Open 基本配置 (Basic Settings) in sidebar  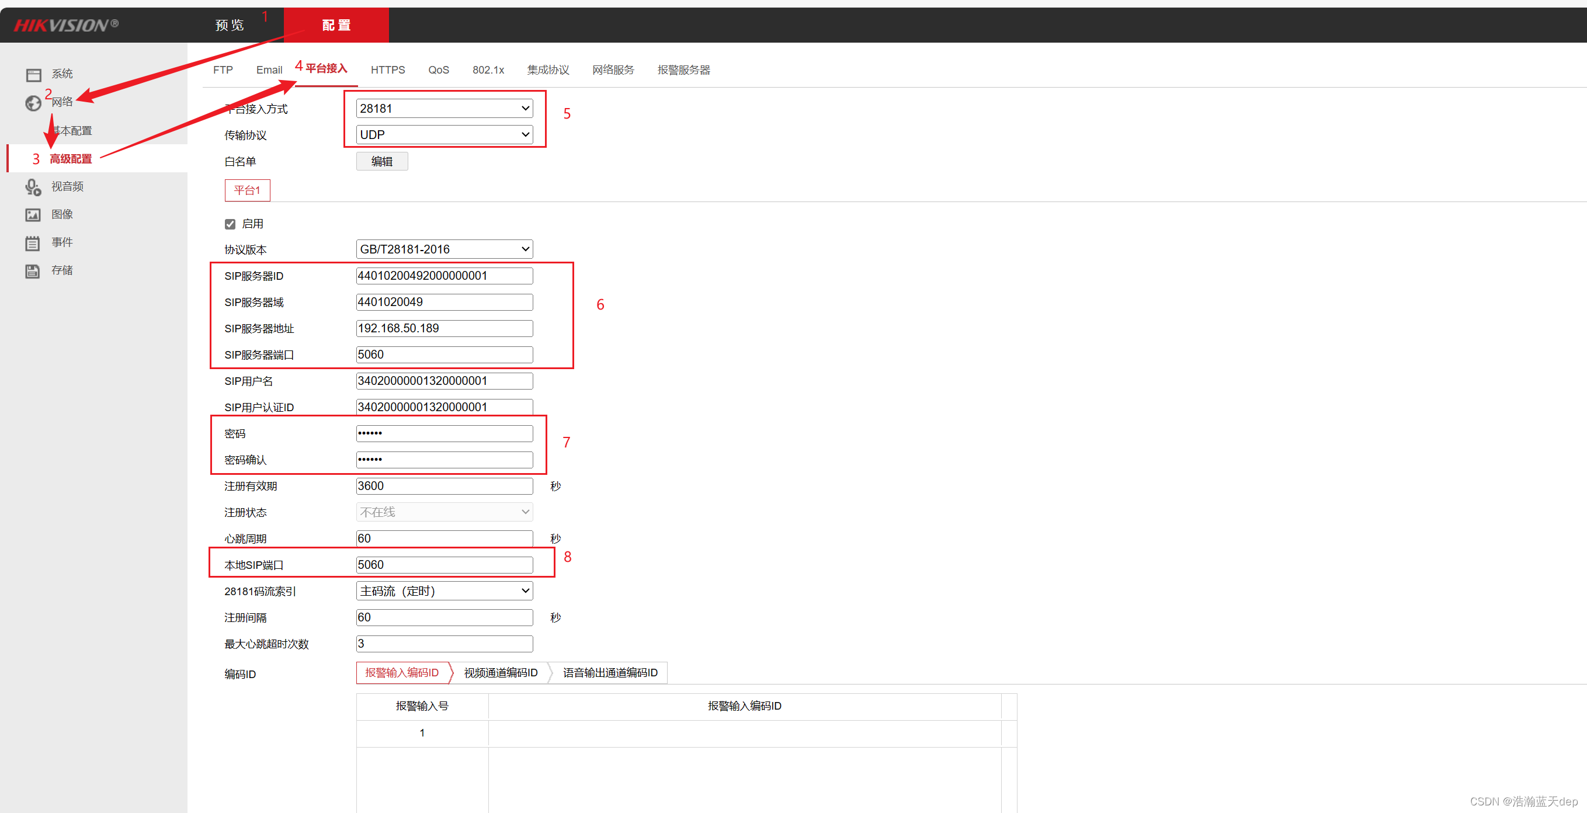tap(72, 131)
